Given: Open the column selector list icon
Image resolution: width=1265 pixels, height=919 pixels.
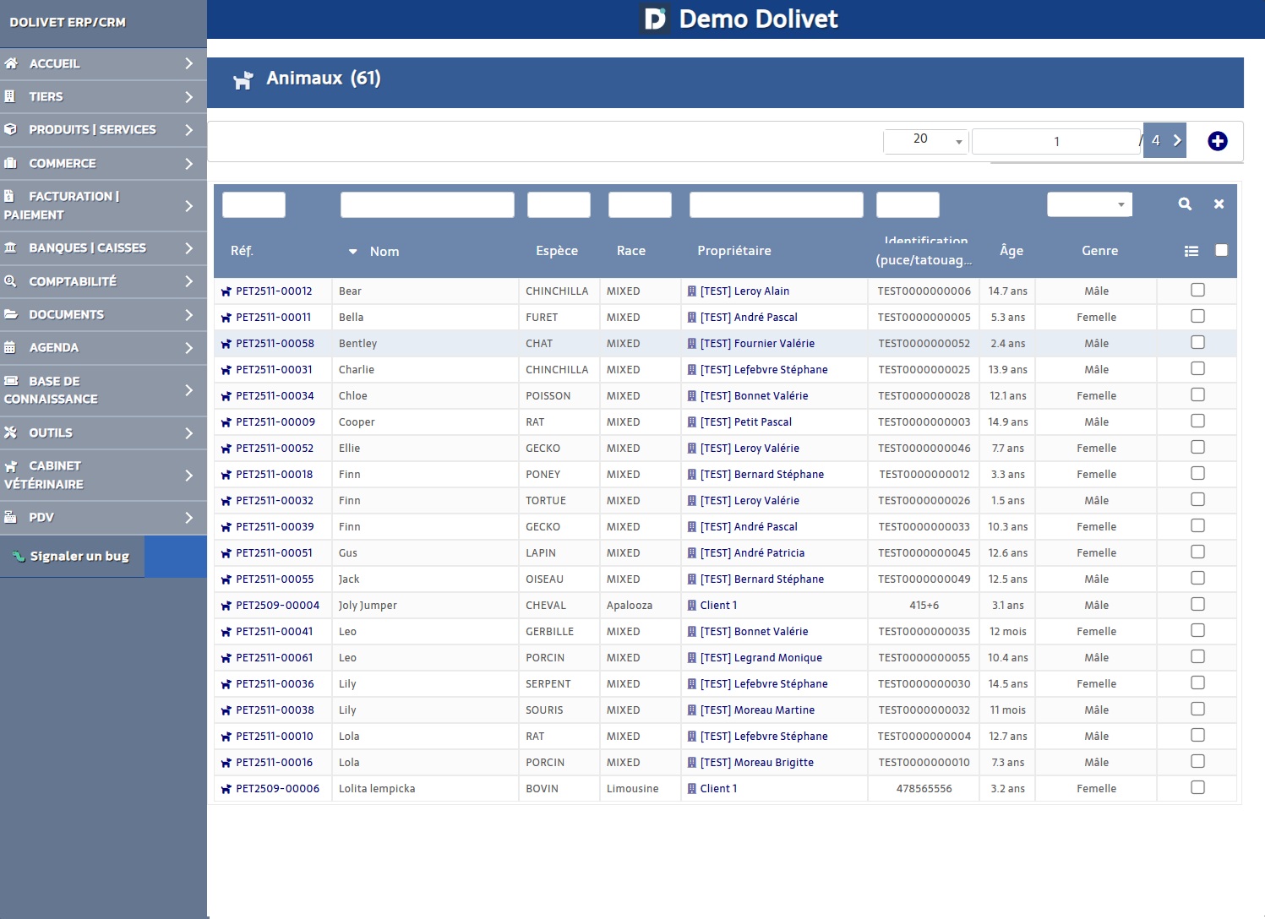Looking at the screenshot, I should coord(1191,251).
